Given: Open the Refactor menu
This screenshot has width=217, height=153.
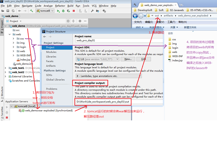Looking at the screenshot, I should [x=60, y=6].
